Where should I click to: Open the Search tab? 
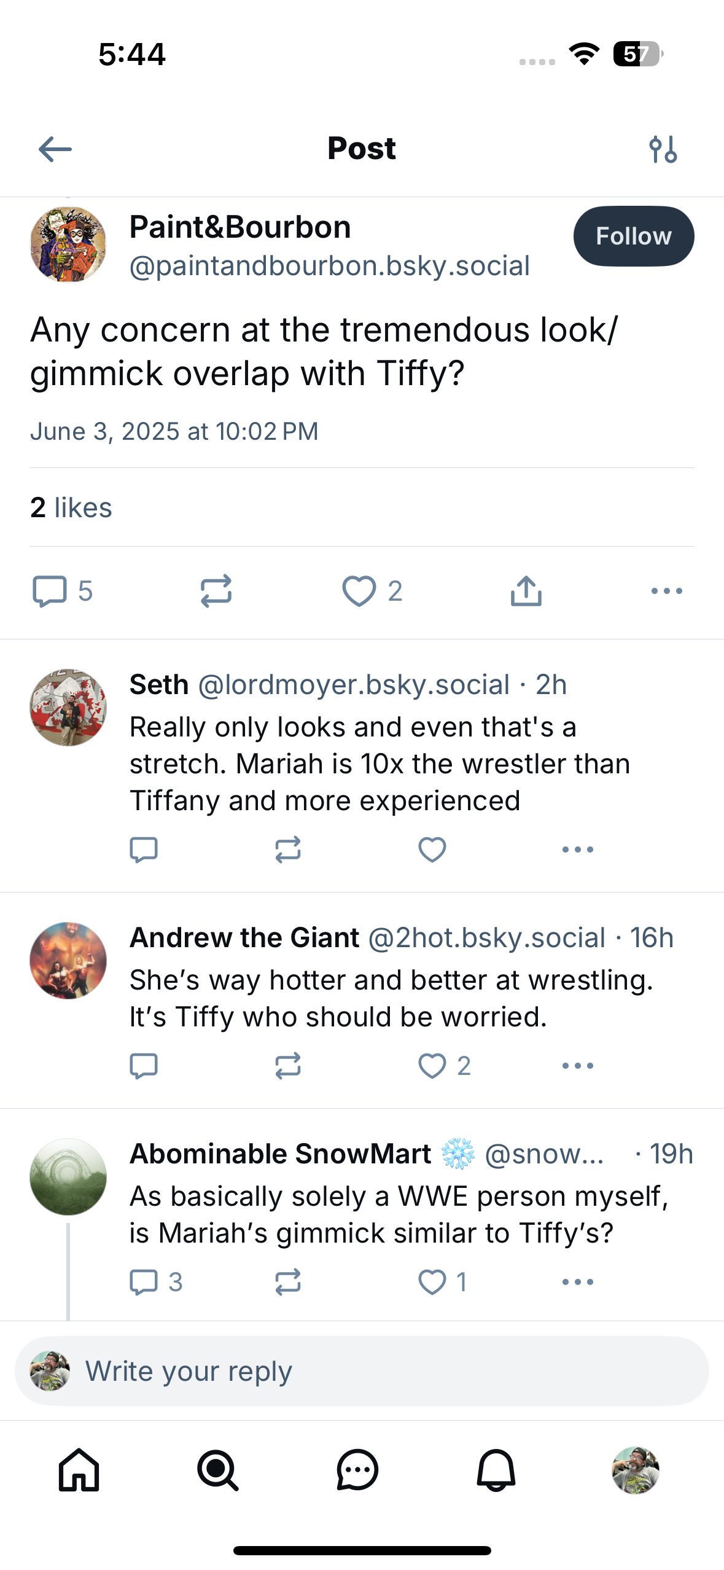(x=217, y=1470)
